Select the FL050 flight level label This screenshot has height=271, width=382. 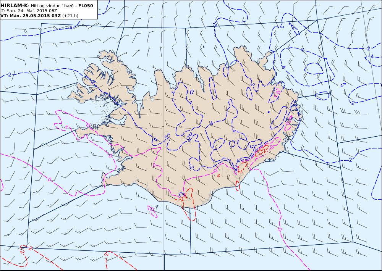(86, 6)
